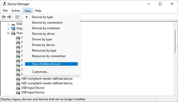Select the last HID-compliant vendor-defined device
Screen dimensions: 178x102
point(47,83)
